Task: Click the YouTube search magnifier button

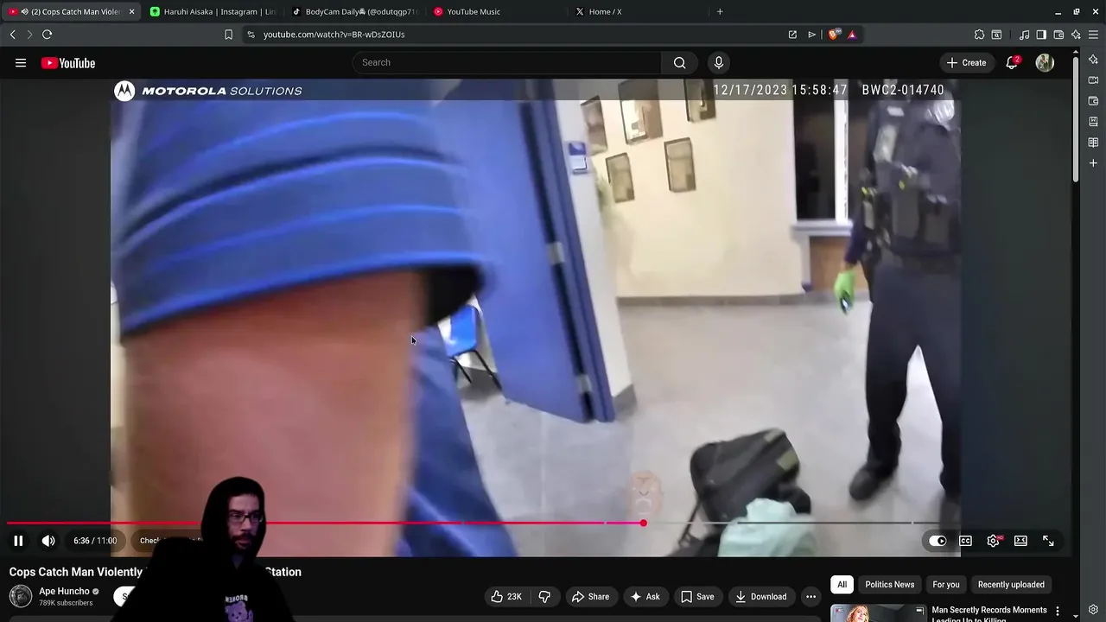Action: point(680,62)
